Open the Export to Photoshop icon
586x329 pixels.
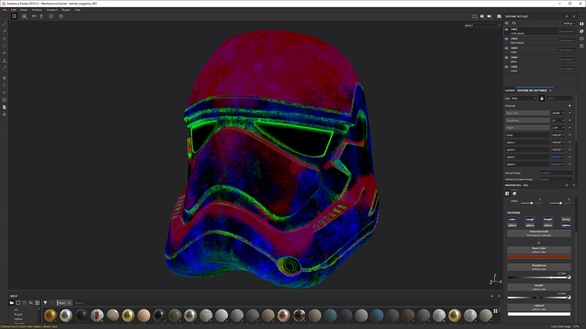tap(5, 100)
